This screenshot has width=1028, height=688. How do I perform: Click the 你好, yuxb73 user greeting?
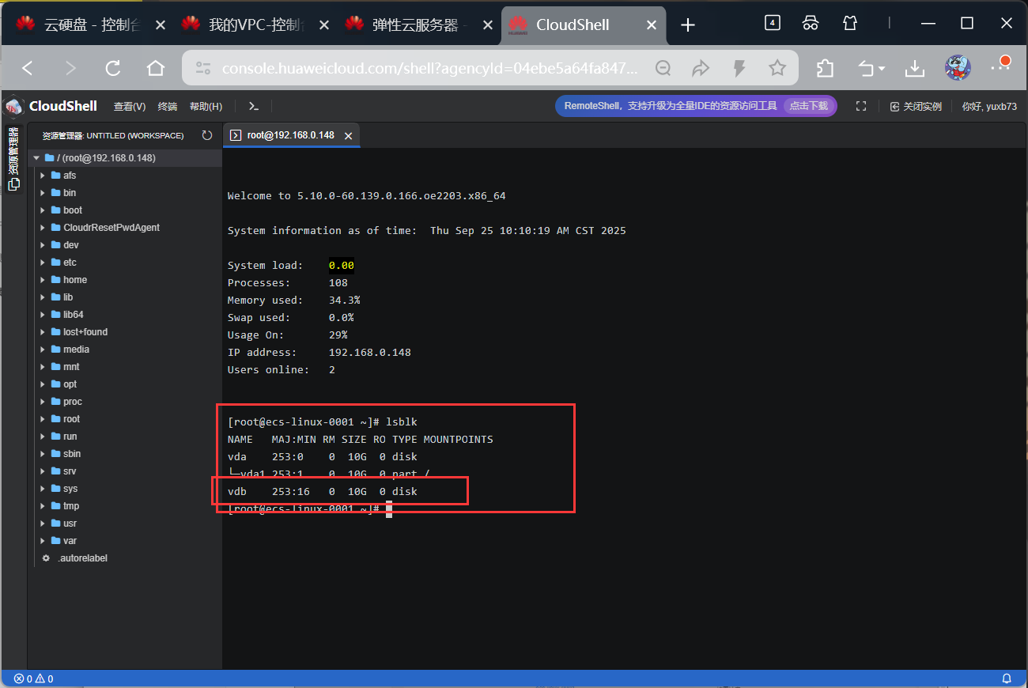tap(989, 106)
